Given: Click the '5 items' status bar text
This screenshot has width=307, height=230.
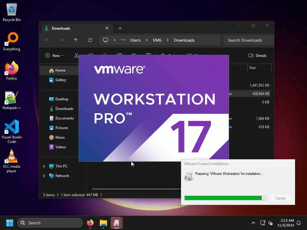Looking at the screenshot, I should tap(49, 195).
